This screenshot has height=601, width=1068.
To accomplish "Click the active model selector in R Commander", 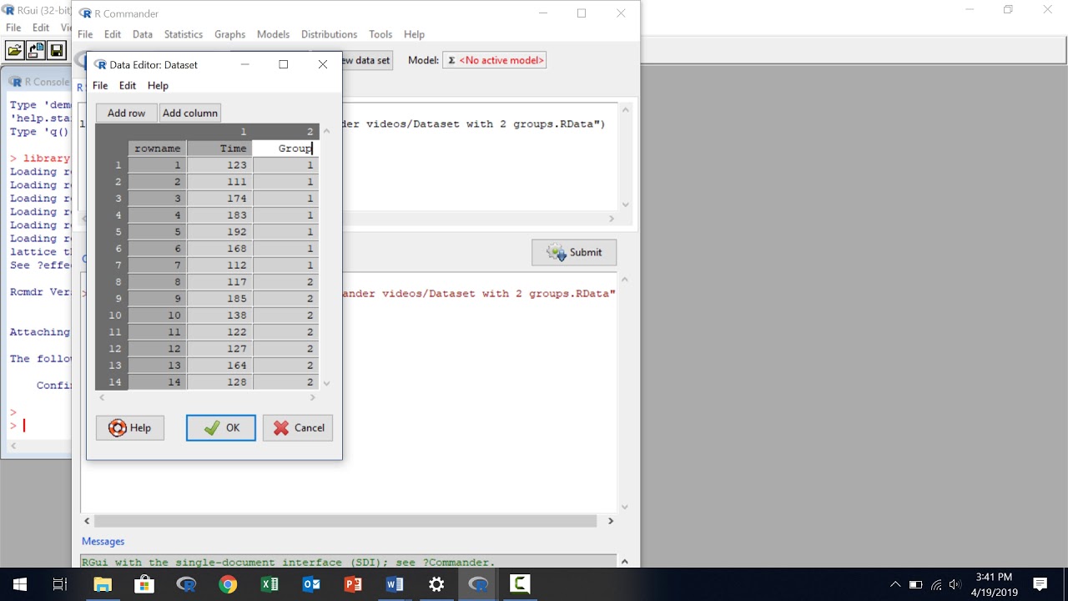I will coord(494,60).
